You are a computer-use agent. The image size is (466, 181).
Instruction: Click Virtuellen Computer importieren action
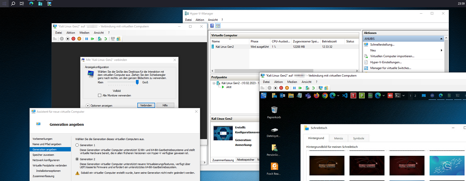(x=392, y=56)
